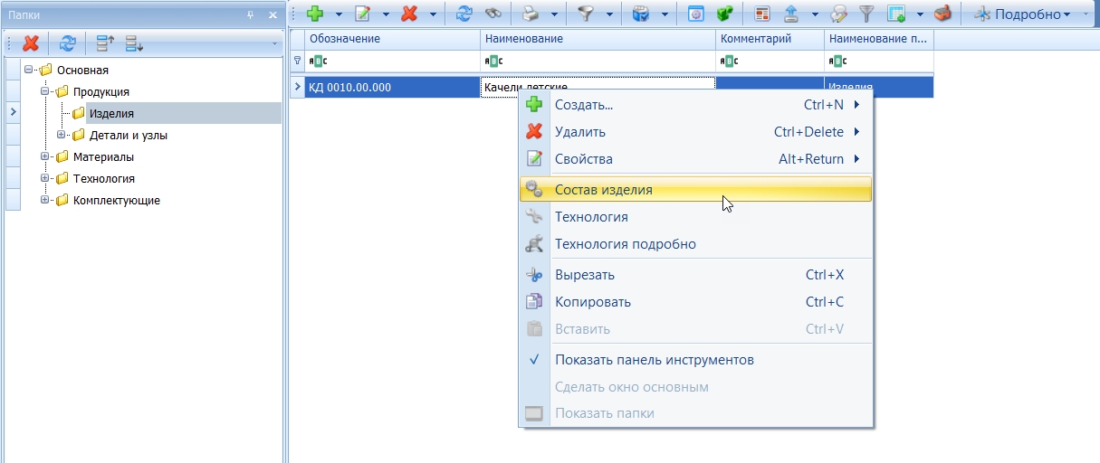Click the move-up list icon in Папки toolbar

pos(105,43)
